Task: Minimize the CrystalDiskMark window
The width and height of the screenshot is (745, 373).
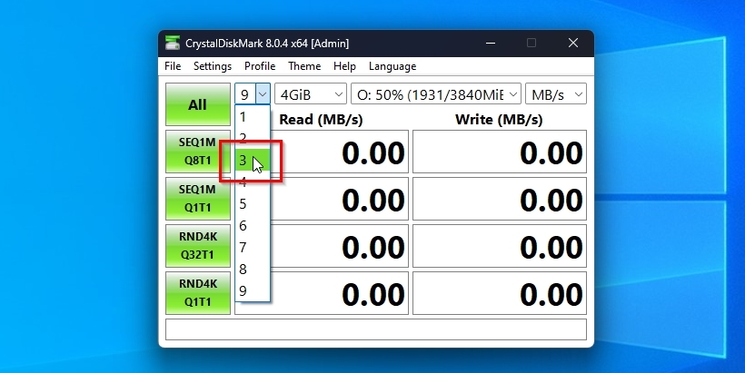Action: click(x=491, y=44)
